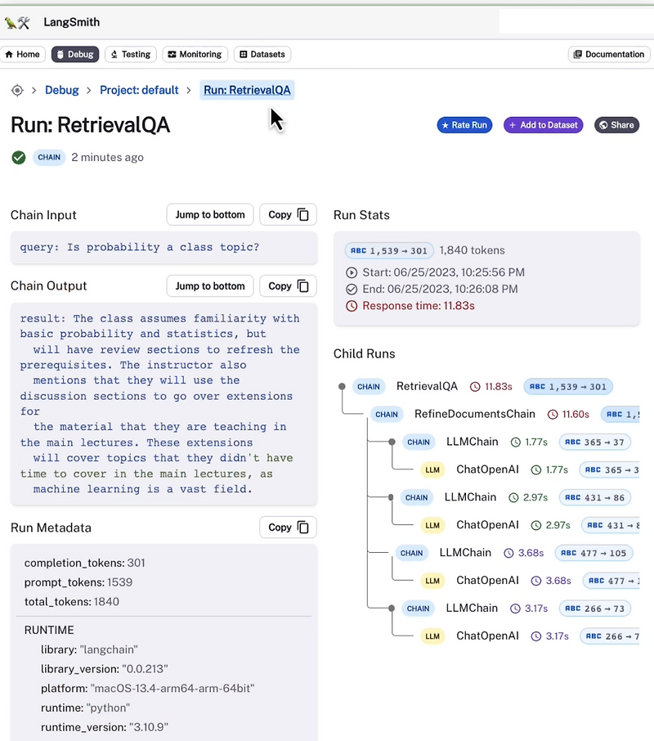This screenshot has width=654, height=741.
Task: Open the Project: default breadcrumb link
Action: coord(139,90)
